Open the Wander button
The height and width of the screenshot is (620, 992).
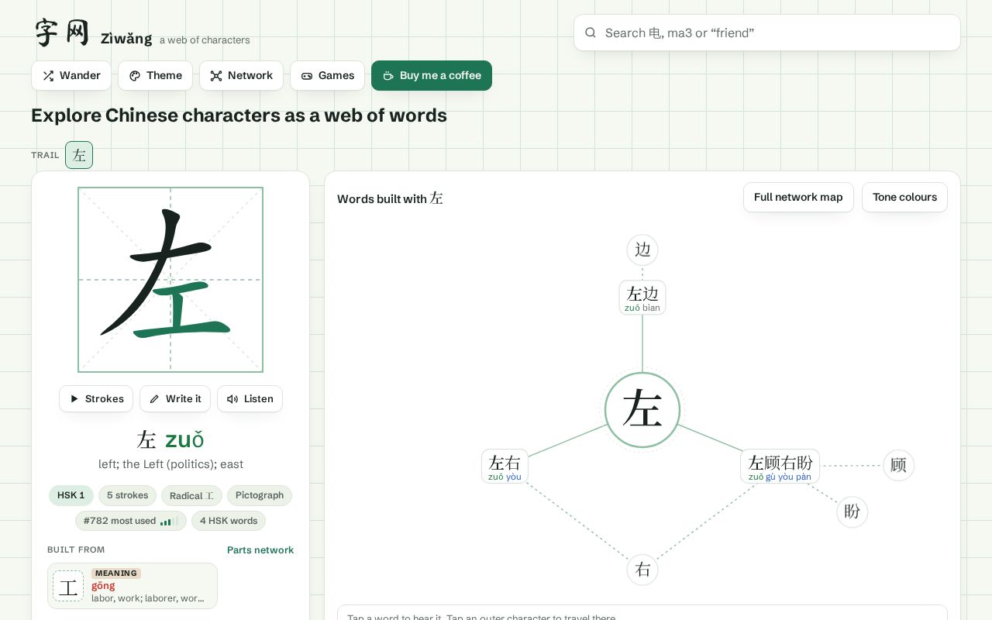[x=71, y=76]
